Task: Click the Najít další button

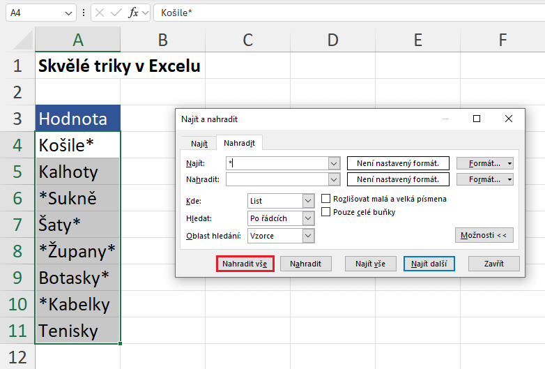Action: (x=429, y=264)
